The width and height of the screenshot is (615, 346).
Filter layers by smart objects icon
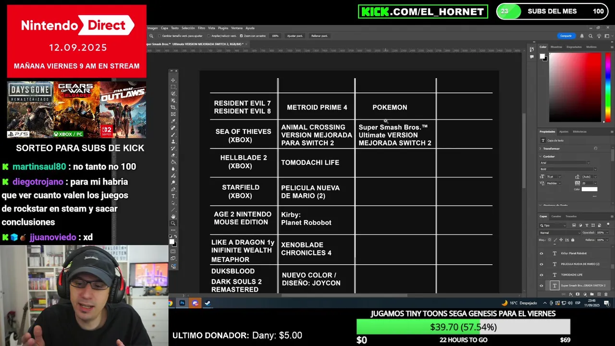(599, 225)
